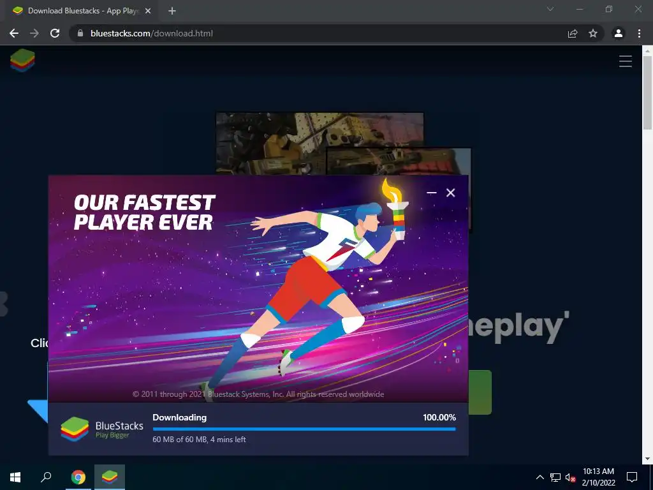Close the BlueStacks installer window
Viewport: 653px width, 490px height.
451,193
